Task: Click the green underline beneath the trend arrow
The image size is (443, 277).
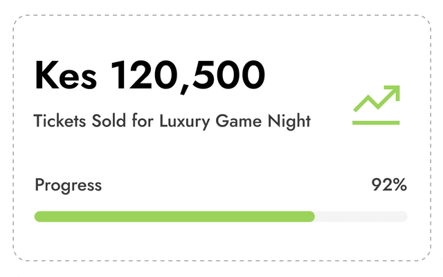Action: point(376,122)
